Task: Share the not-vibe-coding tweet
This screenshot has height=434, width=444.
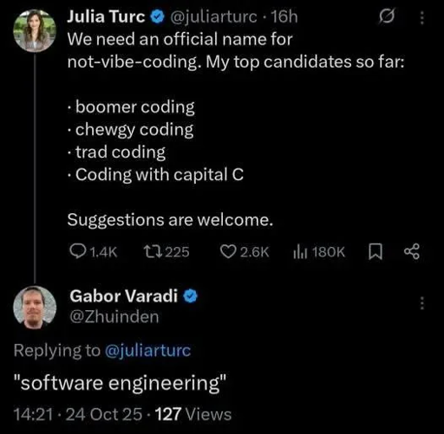Action: (x=412, y=251)
